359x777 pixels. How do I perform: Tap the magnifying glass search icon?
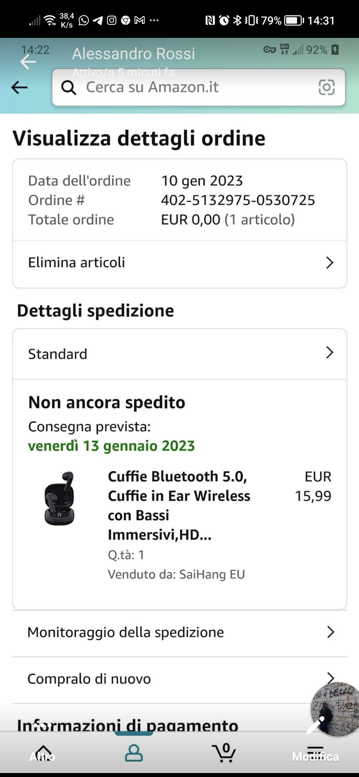click(x=69, y=88)
